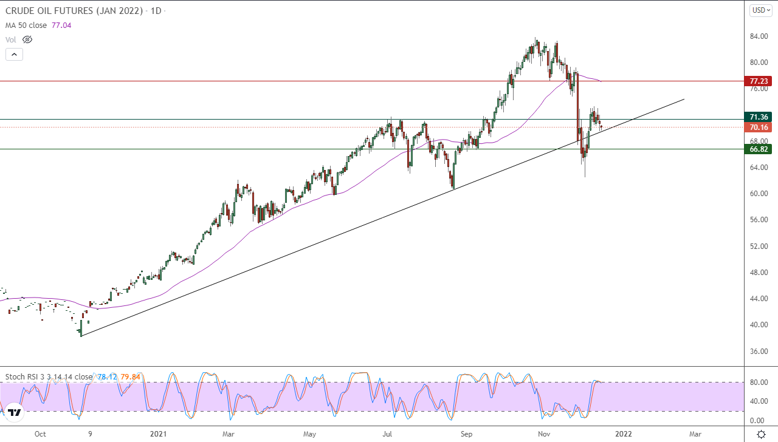Image resolution: width=778 pixels, height=442 pixels.
Task: Select the 77.23 red price label
Action: pyautogui.click(x=759, y=81)
